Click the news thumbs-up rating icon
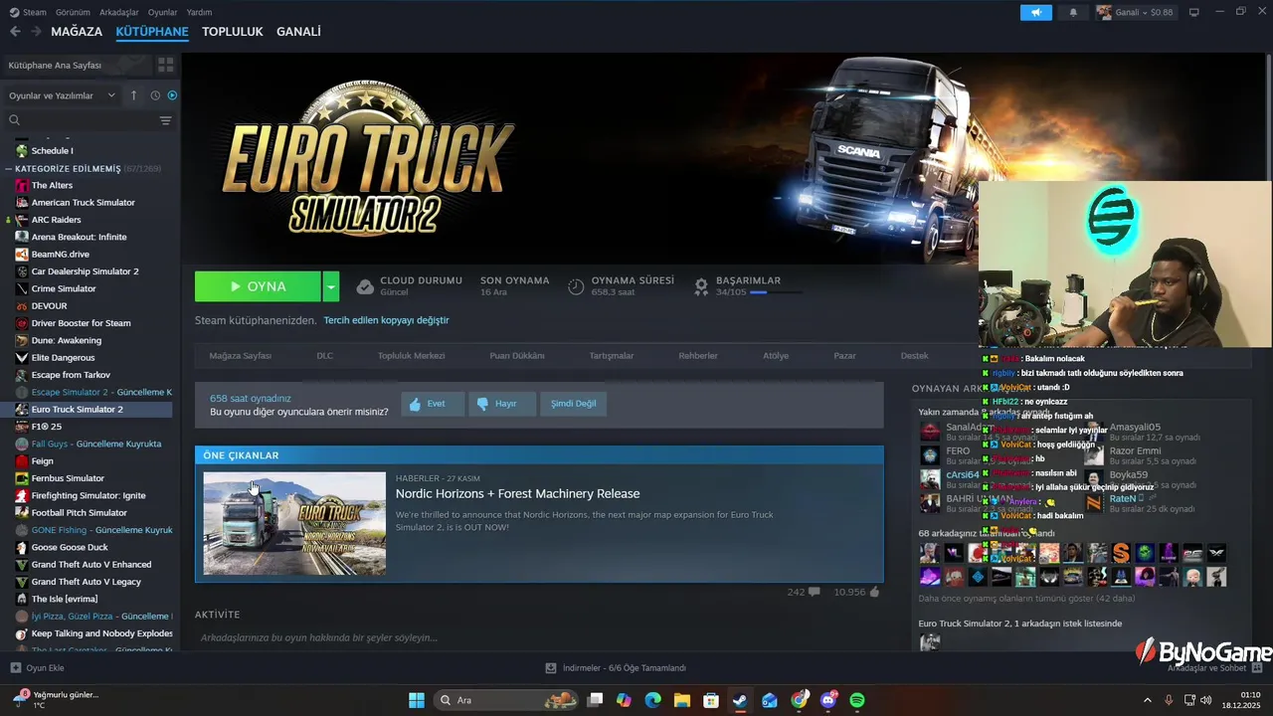The width and height of the screenshot is (1273, 716). 874,592
